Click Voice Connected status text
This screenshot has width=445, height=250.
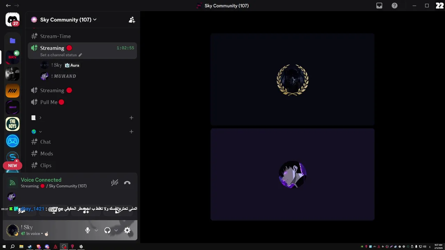pyautogui.click(x=41, y=180)
